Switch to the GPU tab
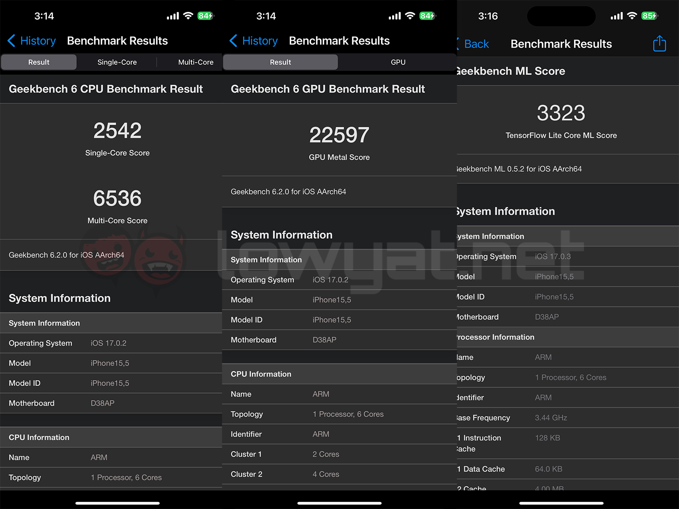The height and width of the screenshot is (509, 679). pos(398,62)
